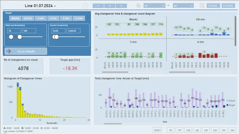
Task: Click horizontal scrollbar under 3 min chart
Action: [115, 72]
